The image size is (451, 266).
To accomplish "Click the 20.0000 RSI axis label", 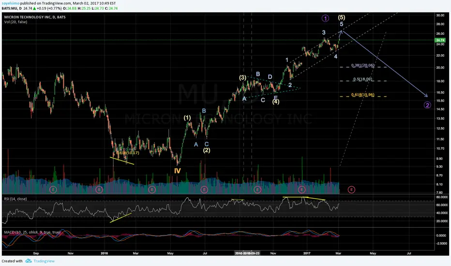I will [x=442, y=221].
